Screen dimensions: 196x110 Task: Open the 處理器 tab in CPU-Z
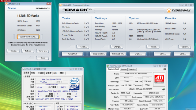tap(27, 73)
